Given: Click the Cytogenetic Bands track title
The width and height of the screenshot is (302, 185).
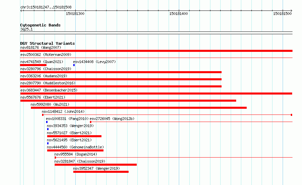Looking at the screenshot, I should [x=40, y=25].
